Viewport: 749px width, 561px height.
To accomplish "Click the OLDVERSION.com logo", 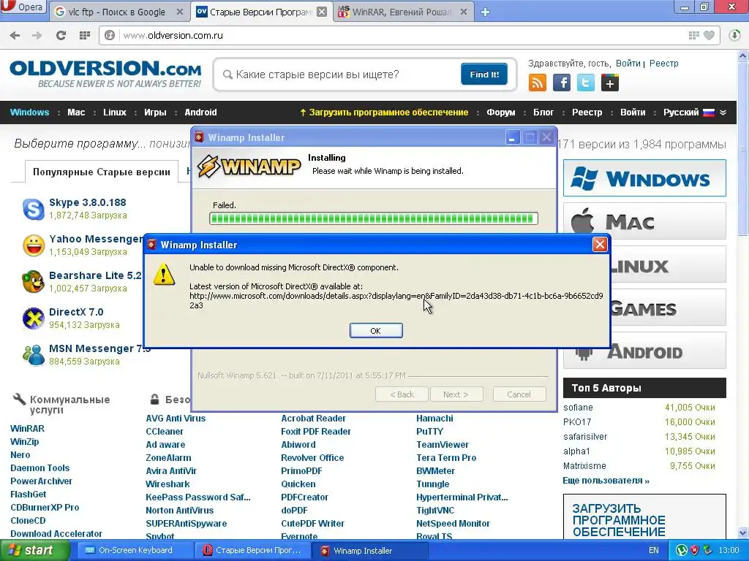I will click(x=105, y=74).
